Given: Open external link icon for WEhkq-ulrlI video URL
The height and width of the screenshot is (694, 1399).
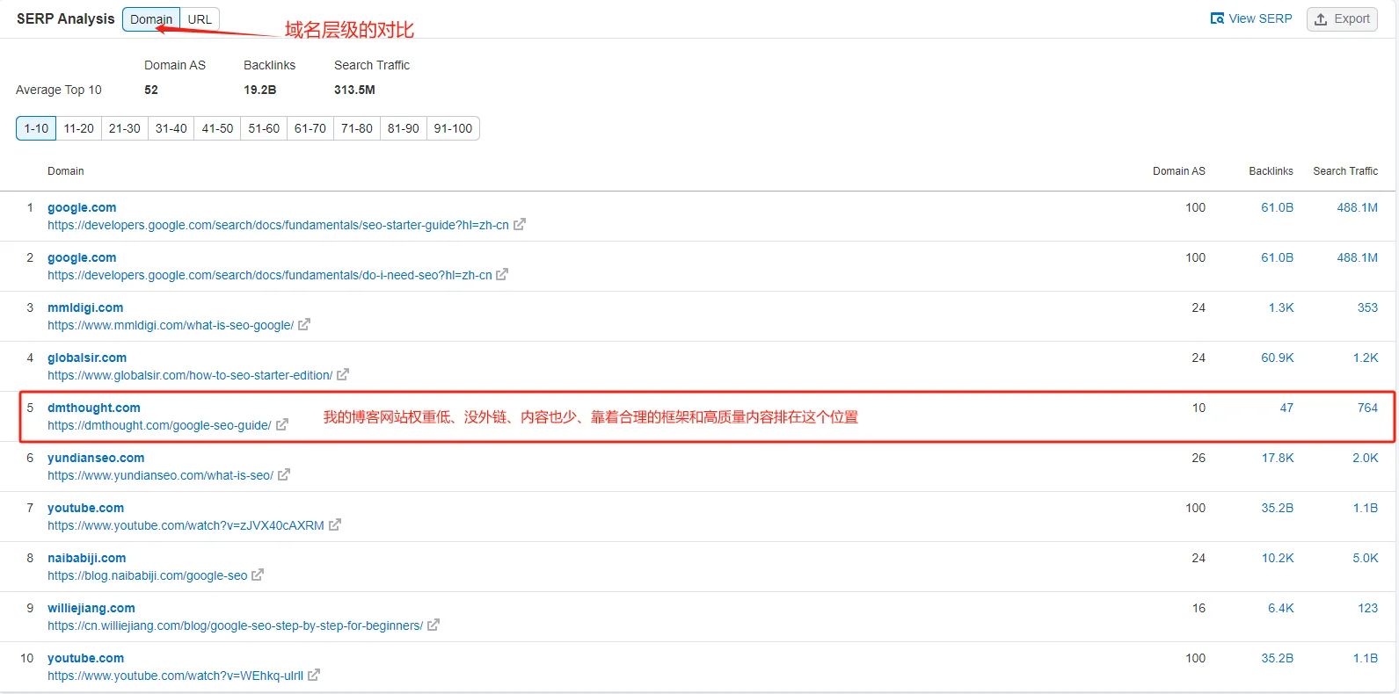Looking at the screenshot, I should tap(314, 676).
